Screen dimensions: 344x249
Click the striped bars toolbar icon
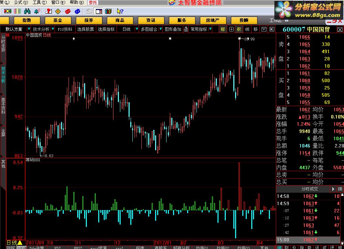pyautogui.click(x=17, y=11)
